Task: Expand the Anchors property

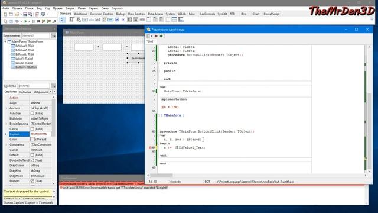Action: click(6, 108)
